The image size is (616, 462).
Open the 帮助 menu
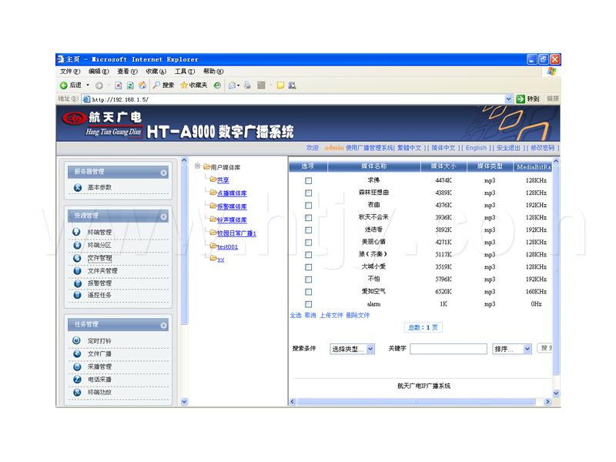pos(213,72)
